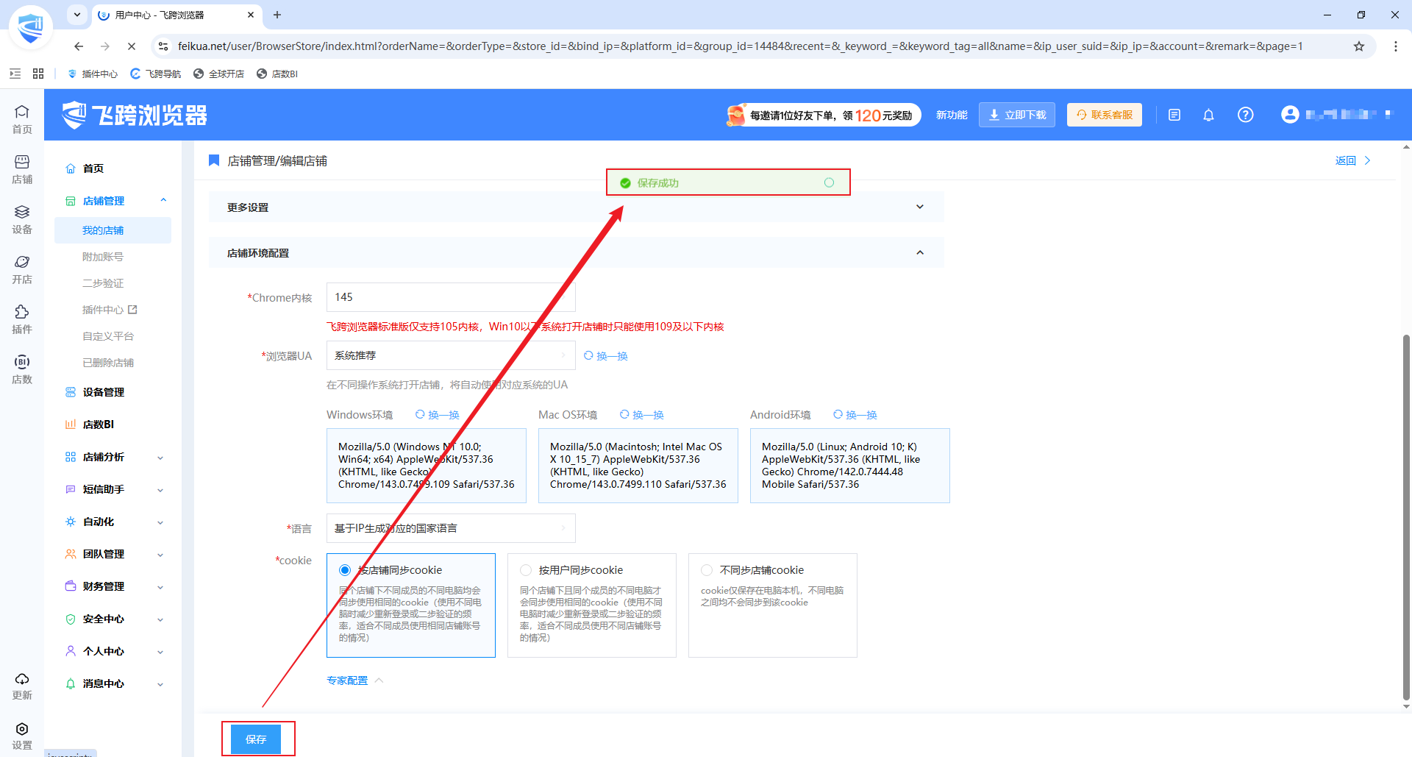Click the user avatar icon
The image size is (1412, 757).
click(1290, 115)
